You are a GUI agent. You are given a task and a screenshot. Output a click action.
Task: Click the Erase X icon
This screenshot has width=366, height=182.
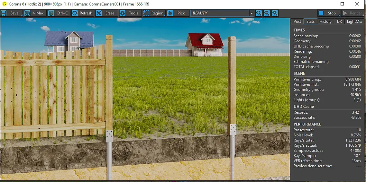tap(99, 13)
